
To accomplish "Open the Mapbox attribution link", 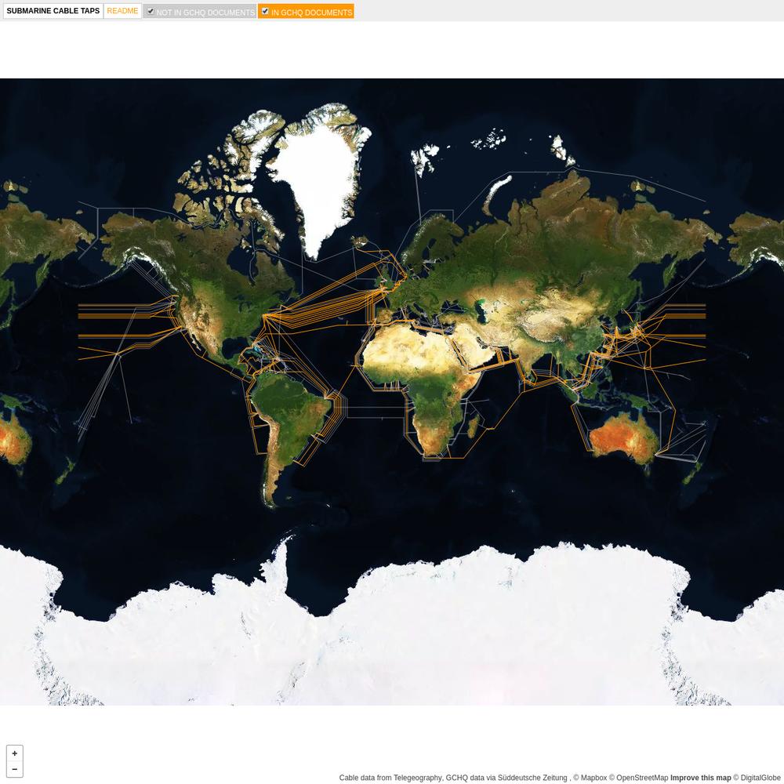I will 590,778.
